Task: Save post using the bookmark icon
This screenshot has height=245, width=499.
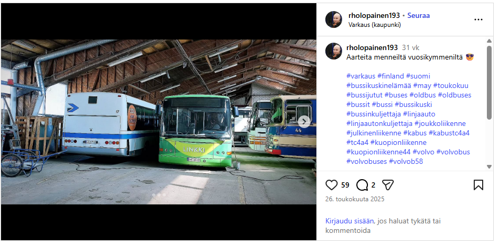Action: tap(478, 185)
